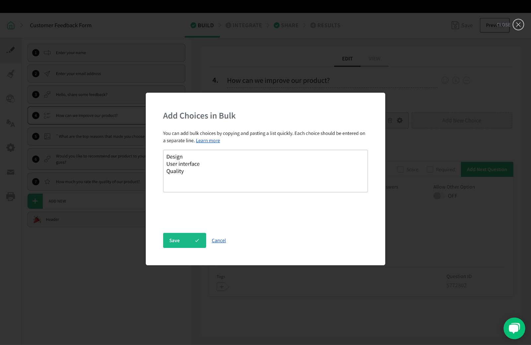
Task: Delete the choice with trash icon
Action: point(390,121)
